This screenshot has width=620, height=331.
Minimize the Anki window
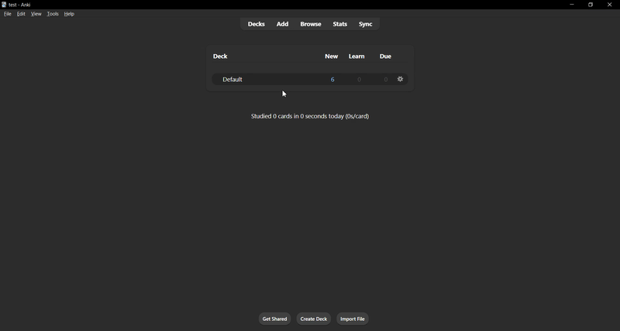pos(572,5)
